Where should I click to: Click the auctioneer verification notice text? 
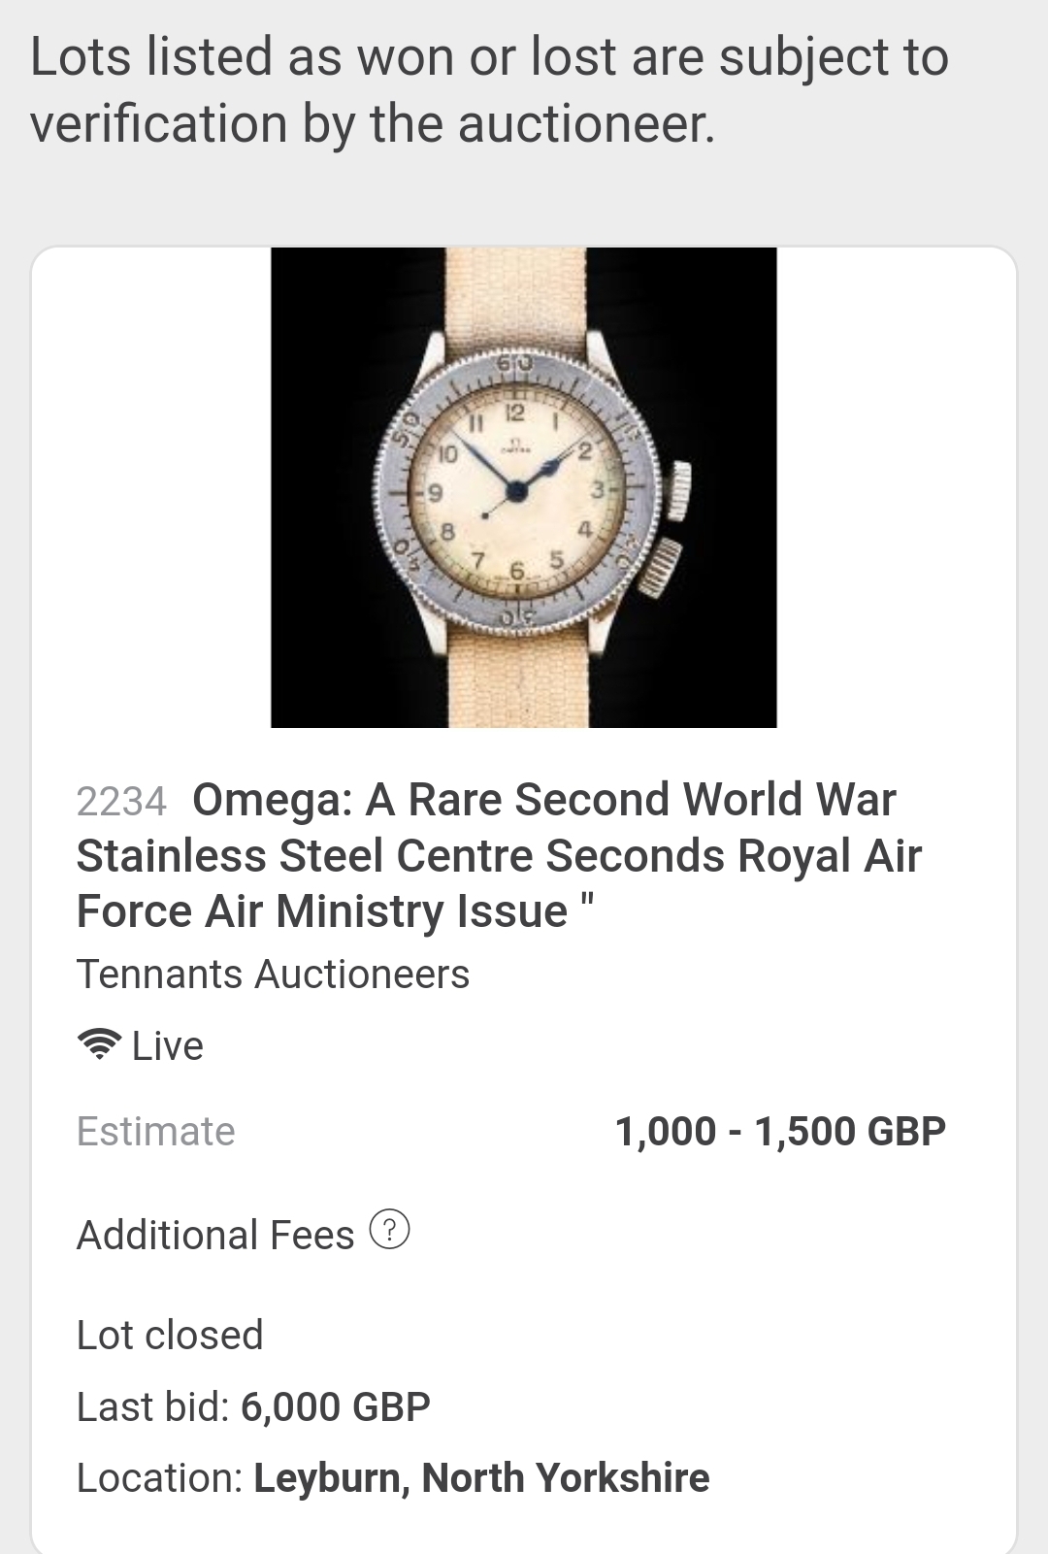tap(489, 90)
